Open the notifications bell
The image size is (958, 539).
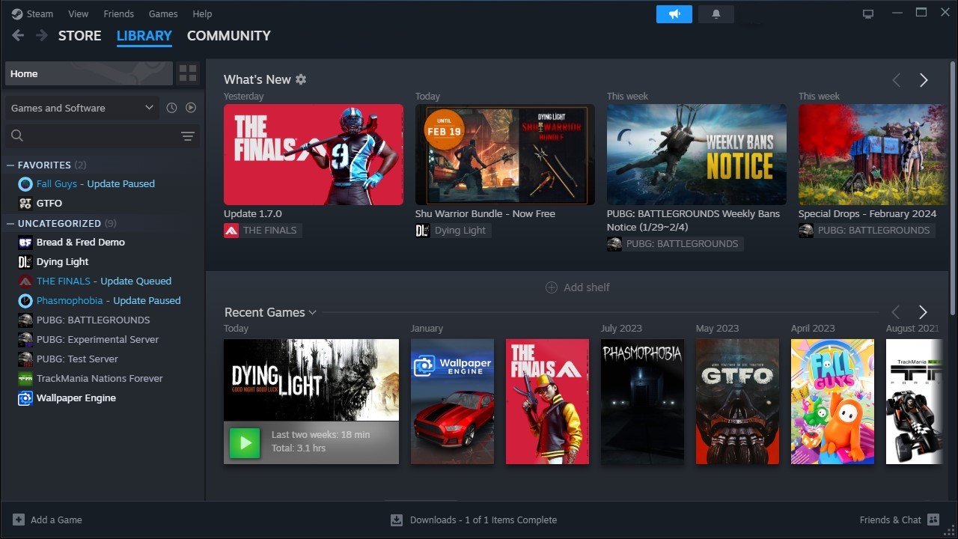716,13
